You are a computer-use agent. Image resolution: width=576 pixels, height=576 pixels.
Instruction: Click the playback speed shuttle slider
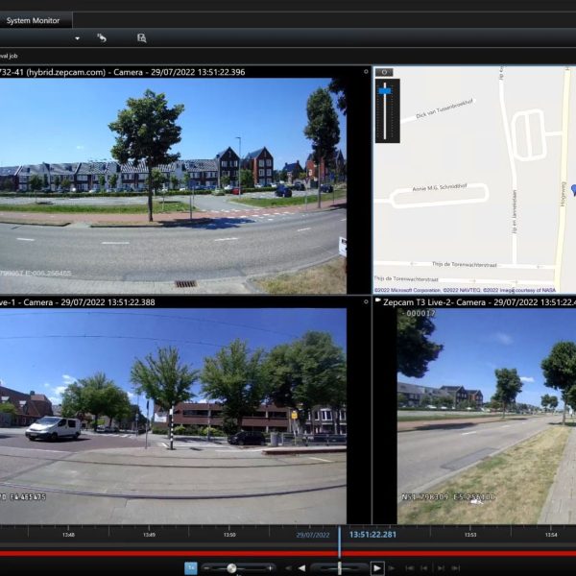[338, 567]
